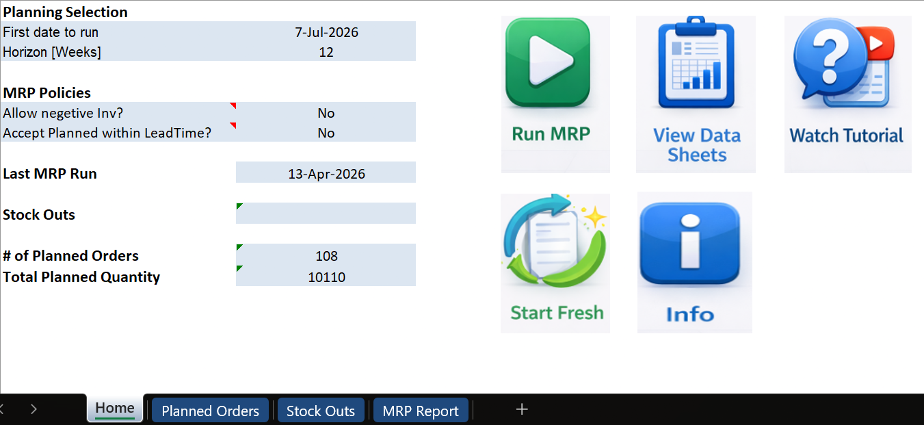Click the number of Planned Orders value
Screen dimensions: 924x425
coord(326,255)
